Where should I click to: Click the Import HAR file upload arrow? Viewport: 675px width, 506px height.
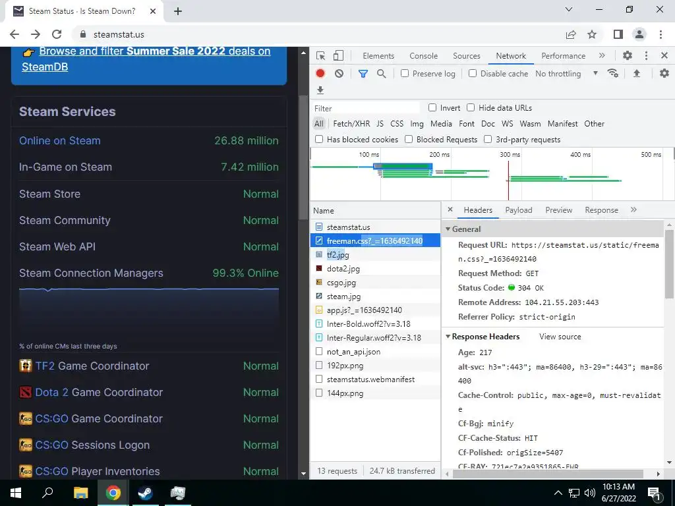click(x=637, y=74)
